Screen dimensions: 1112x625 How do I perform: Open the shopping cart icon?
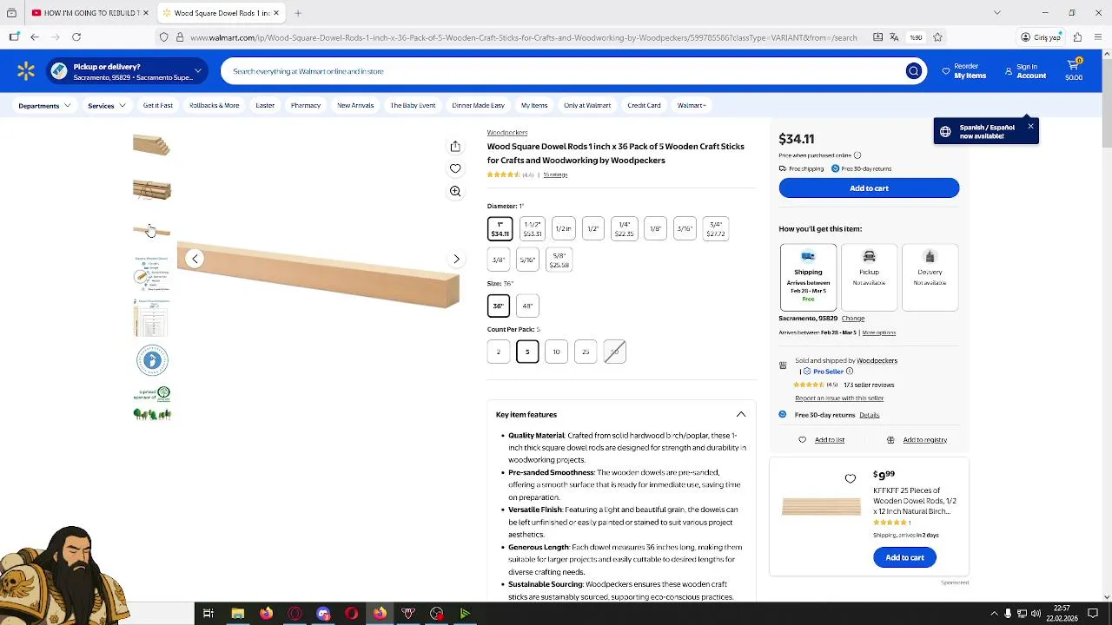1074,70
